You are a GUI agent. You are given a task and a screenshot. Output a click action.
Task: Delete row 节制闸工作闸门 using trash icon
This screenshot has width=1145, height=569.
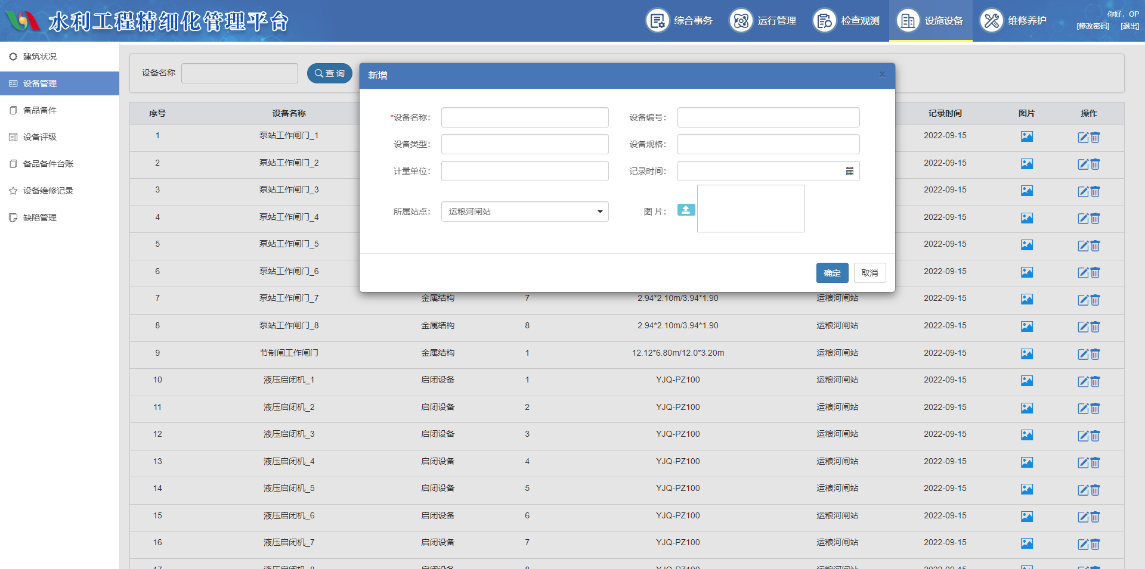pos(1096,355)
